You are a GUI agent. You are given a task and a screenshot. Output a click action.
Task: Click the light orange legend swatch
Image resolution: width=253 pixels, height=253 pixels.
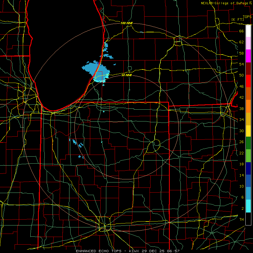pyautogui.click(x=248, y=106)
